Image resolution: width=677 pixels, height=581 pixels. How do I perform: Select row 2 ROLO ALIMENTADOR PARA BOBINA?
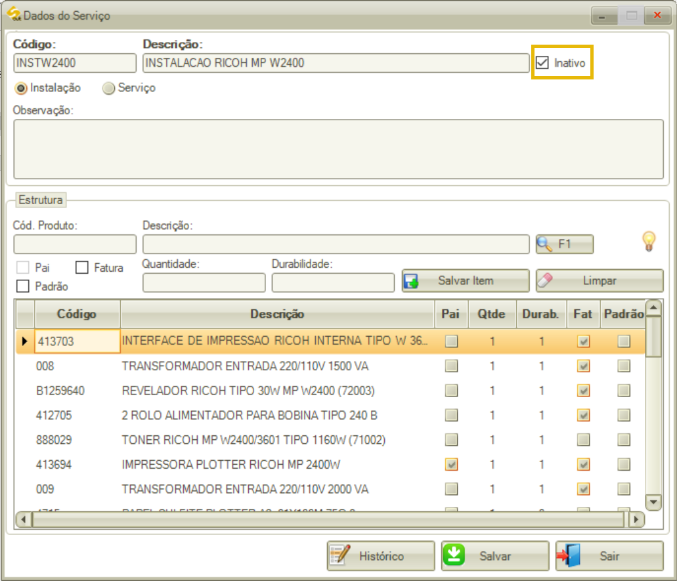click(x=331, y=416)
